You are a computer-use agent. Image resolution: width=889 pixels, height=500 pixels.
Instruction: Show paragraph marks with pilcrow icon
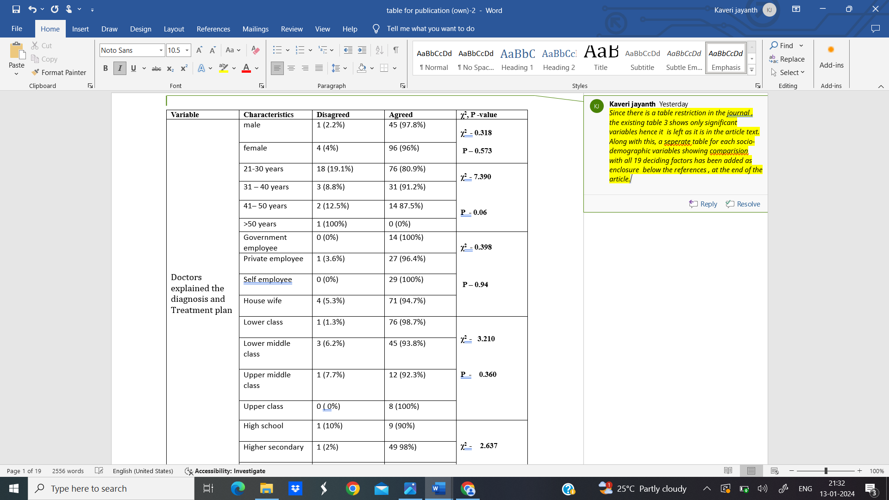click(x=396, y=50)
